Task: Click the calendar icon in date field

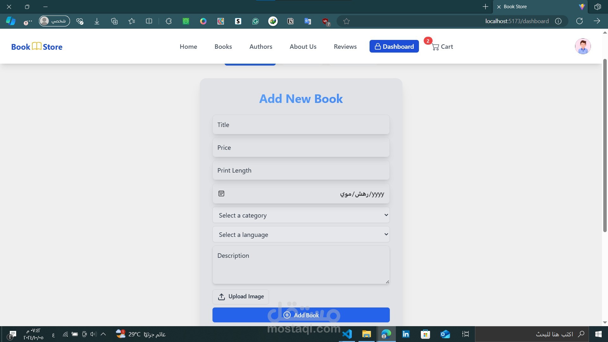Action: tap(221, 193)
